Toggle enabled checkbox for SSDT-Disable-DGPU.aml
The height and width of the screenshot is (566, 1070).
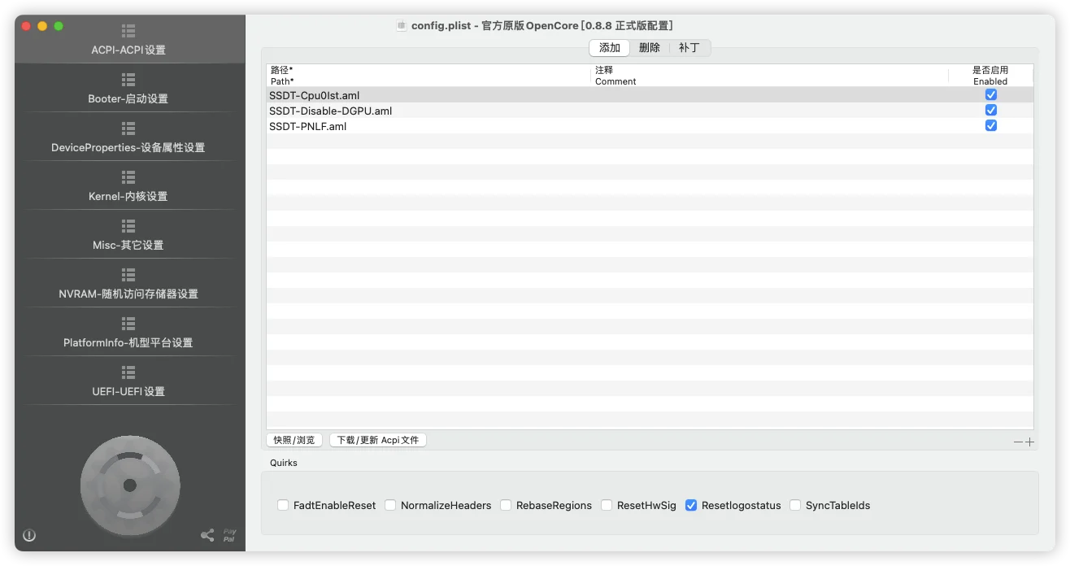coord(990,111)
